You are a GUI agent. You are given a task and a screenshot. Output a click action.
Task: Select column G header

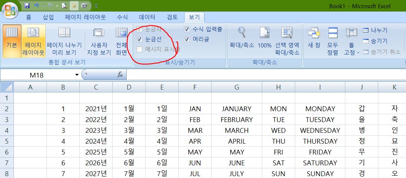[237, 87]
